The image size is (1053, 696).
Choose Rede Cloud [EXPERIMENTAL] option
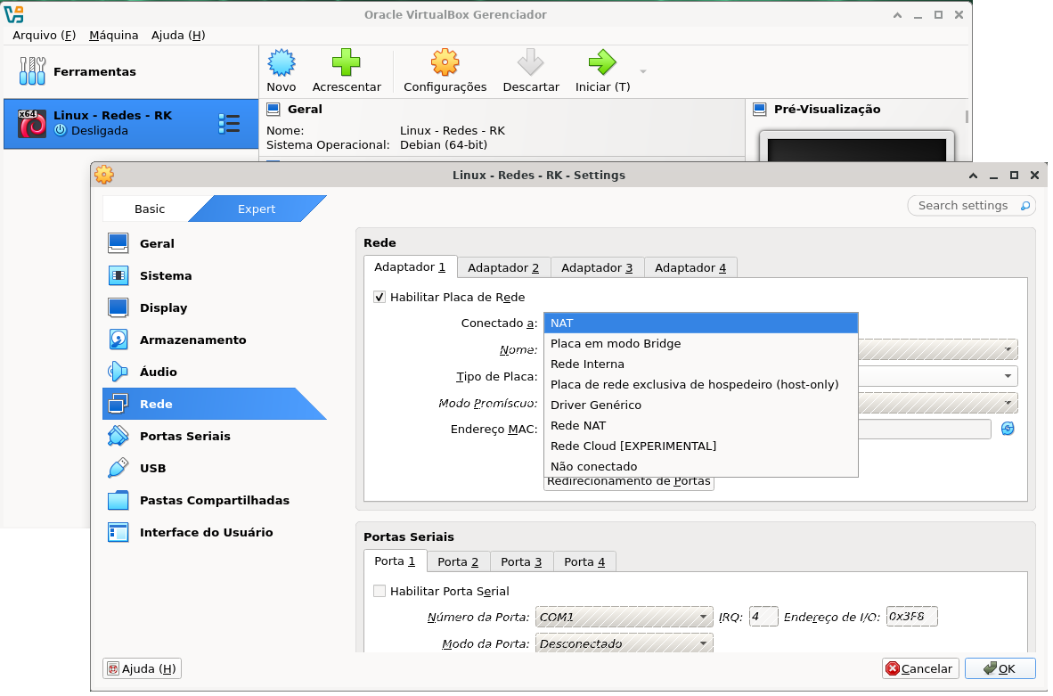coord(700,446)
